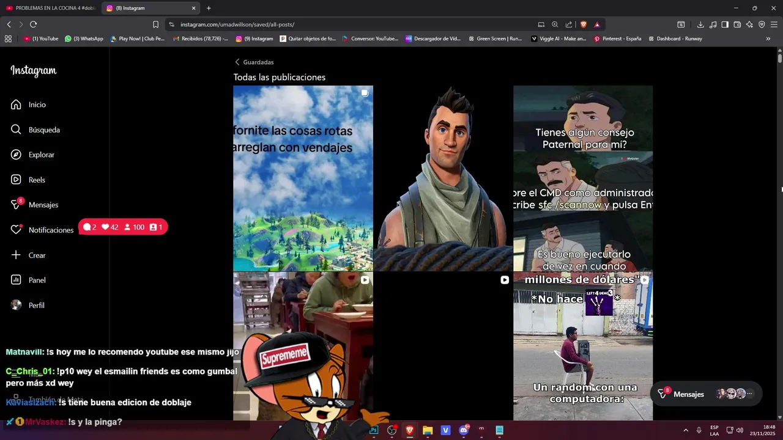
Task: Go back in browser history
Action: 9,24
